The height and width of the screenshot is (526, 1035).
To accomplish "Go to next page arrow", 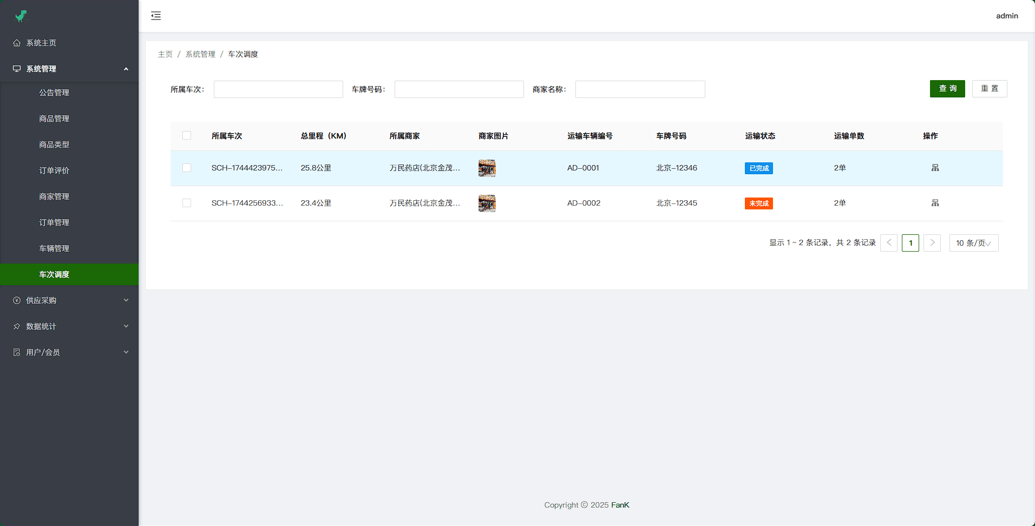I will [x=932, y=243].
